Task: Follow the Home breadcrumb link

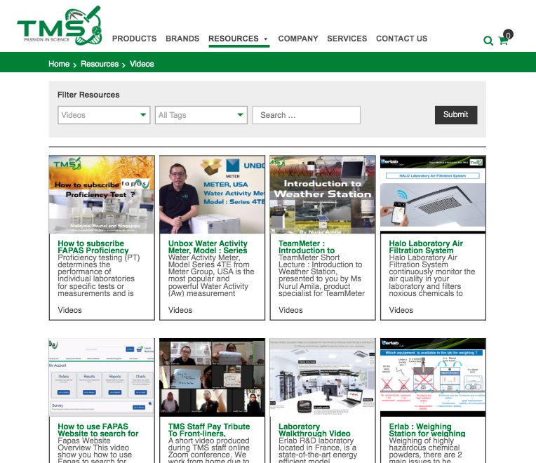Action: tap(59, 64)
